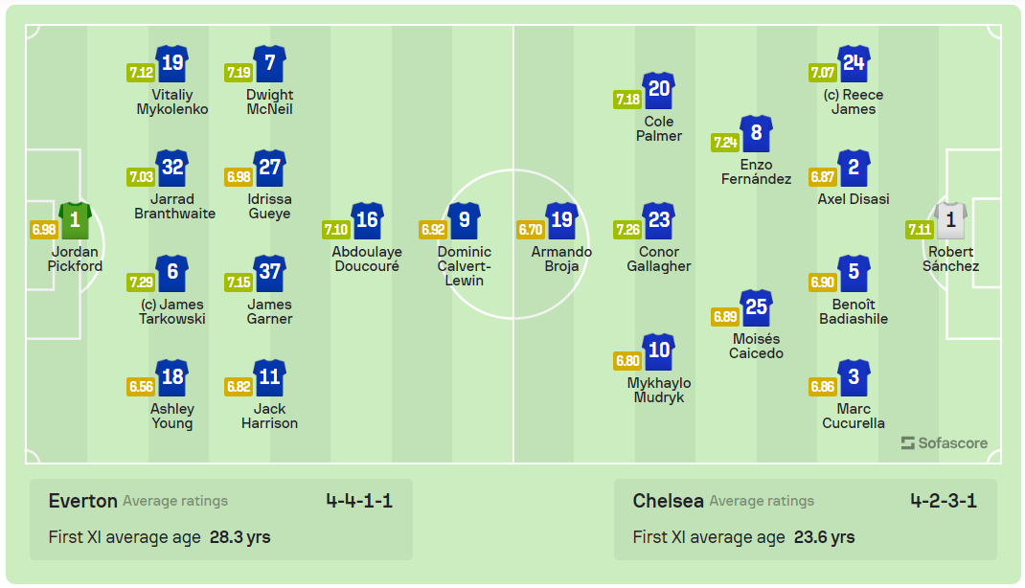Click the Conor Gallagher player name
Viewport: 1025px width, 588px height.
click(659, 260)
